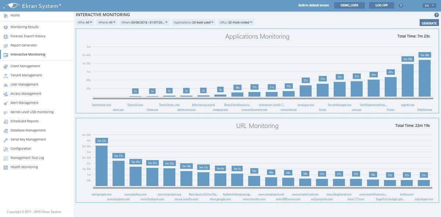
Task: Click the GENERATE button
Action: pos(429,23)
